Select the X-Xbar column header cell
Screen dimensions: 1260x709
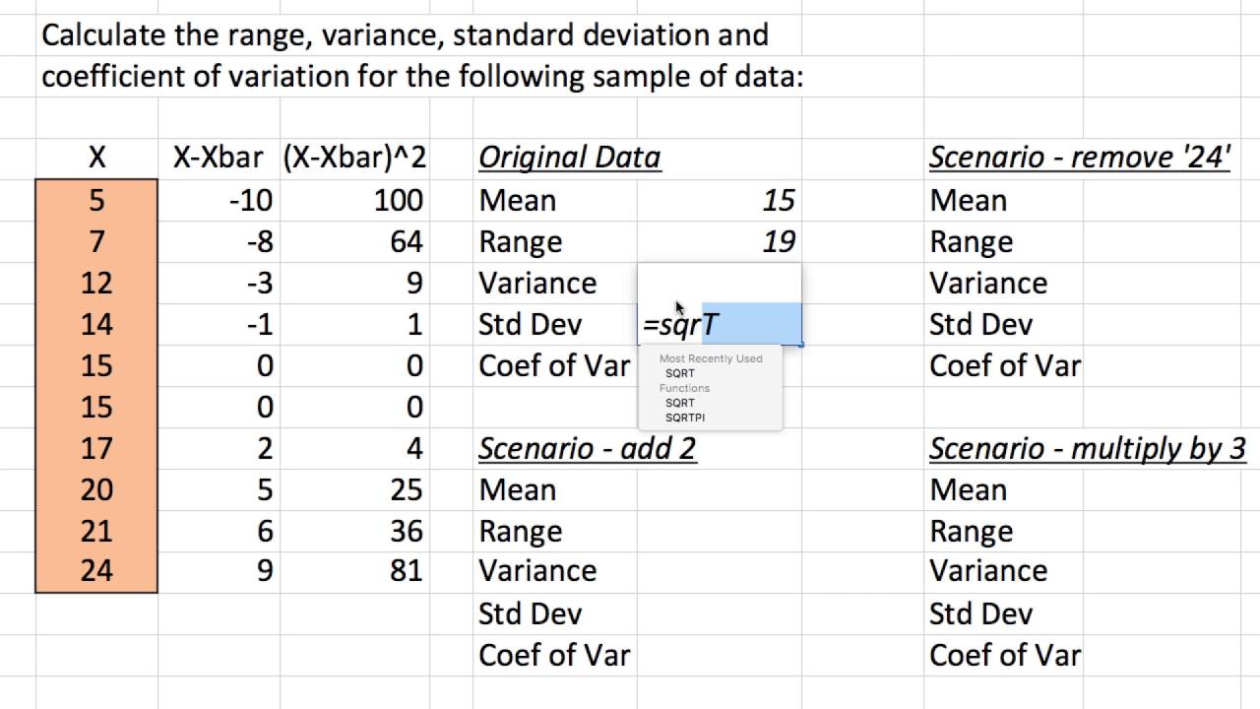coord(219,158)
